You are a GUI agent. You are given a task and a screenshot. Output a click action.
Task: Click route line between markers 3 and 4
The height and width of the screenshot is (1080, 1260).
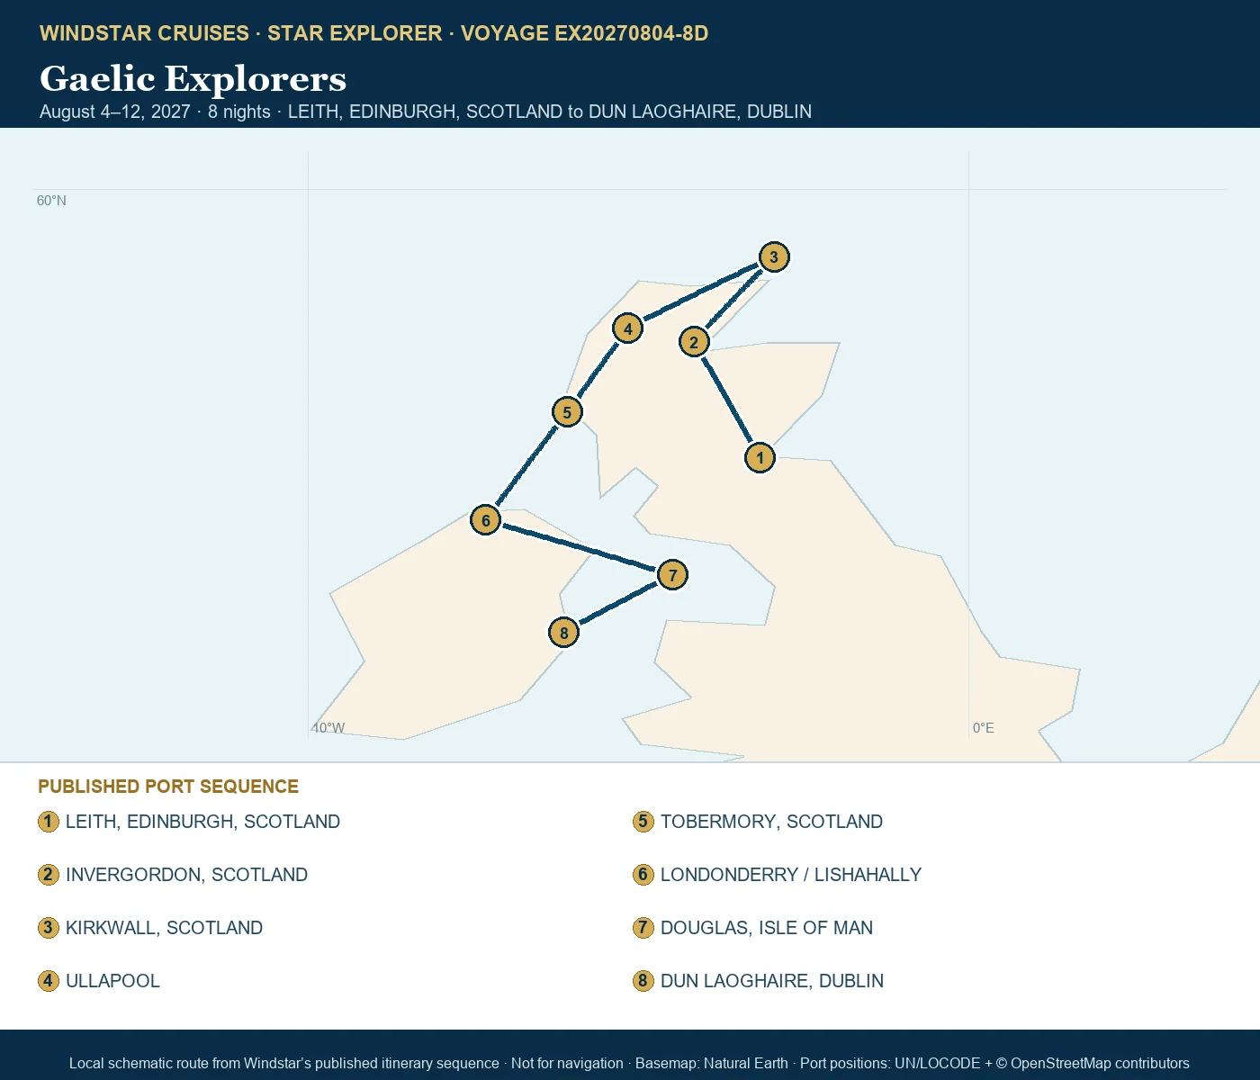click(700, 292)
